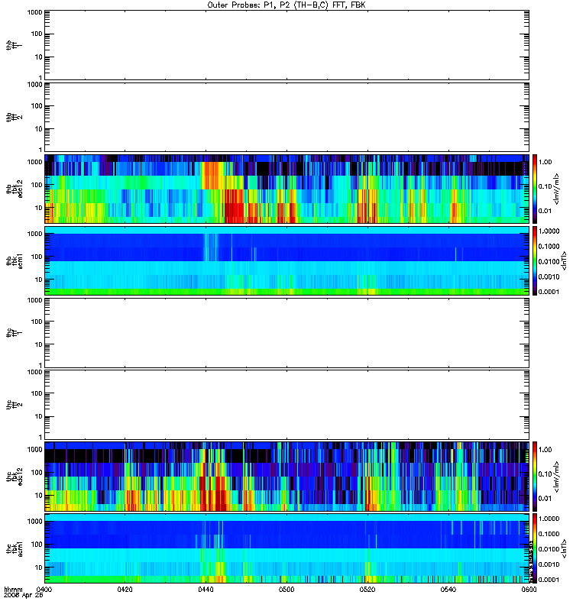Click the 100 tick label on thb fff 2 axis
The image size is (573, 611).
(36, 106)
